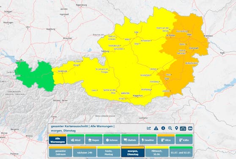Select the Kälte cold warnings
The image size is (236, 159).
point(184,139)
